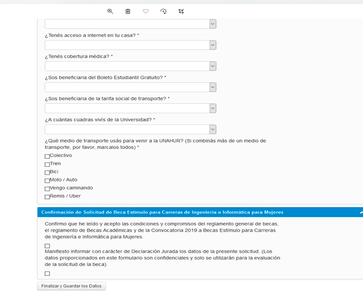This screenshot has height=306, width=363.
Task: Click the '¿A cuántas cuadras vivís de la Universidad?' label
Action: click(100, 120)
